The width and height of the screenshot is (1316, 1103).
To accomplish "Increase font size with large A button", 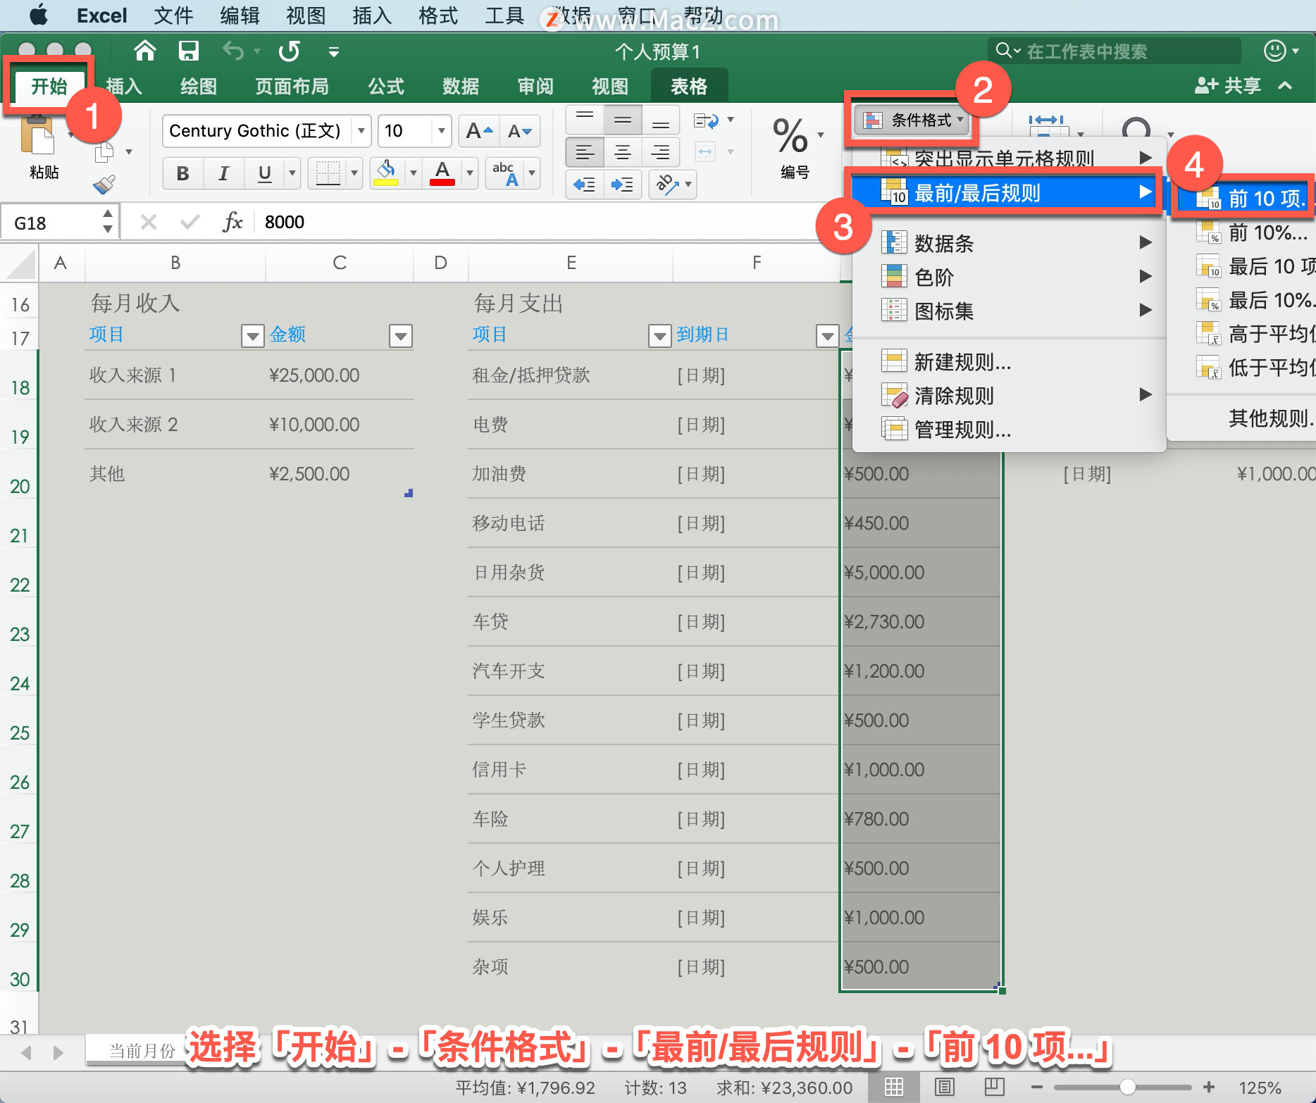I will [479, 131].
